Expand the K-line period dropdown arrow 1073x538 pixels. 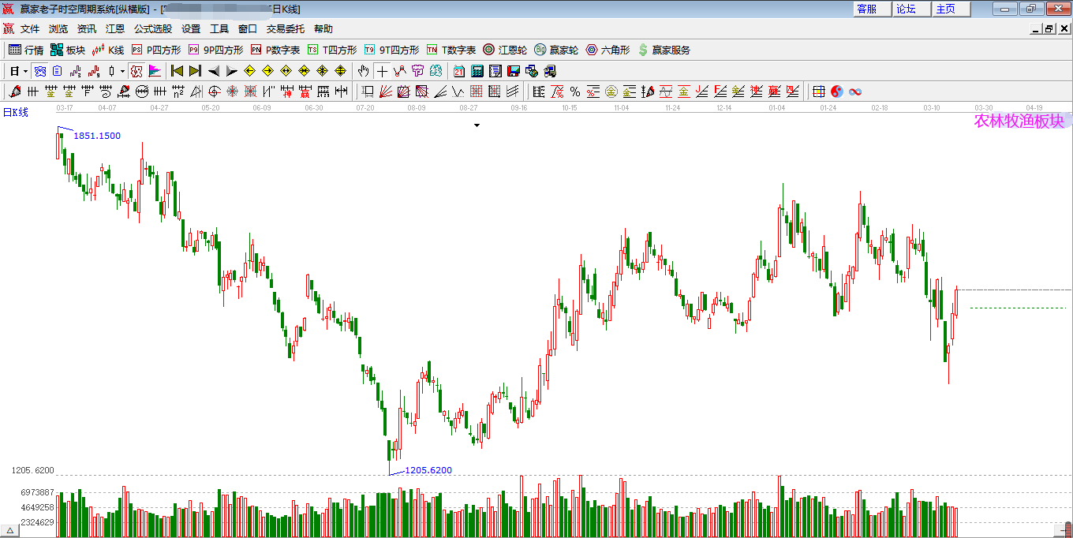pyautogui.click(x=24, y=71)
